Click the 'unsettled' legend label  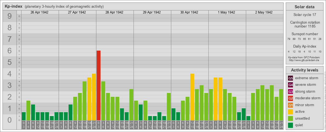pyautogui.click(x=303, y=118)
